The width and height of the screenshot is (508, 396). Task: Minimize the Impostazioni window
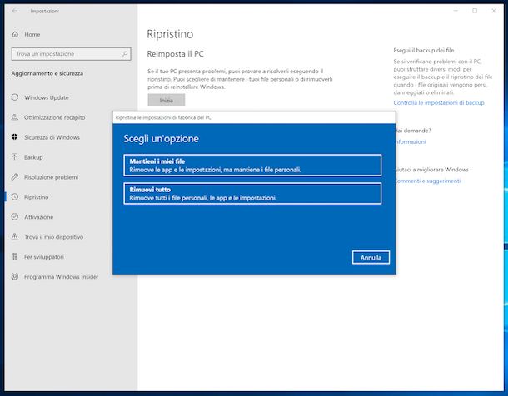point(456,11)
